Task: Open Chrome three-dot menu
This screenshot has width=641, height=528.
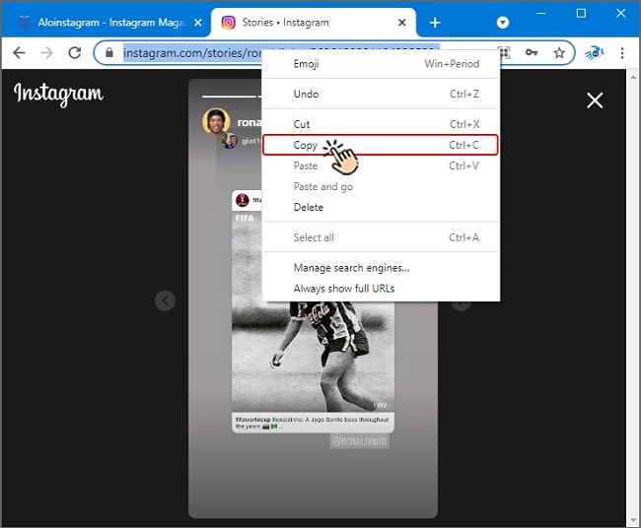Action: pyautogui.click(x=622, y=52)
